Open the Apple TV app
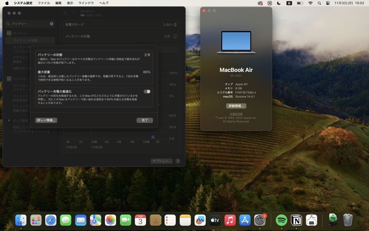 click(215, 221)
